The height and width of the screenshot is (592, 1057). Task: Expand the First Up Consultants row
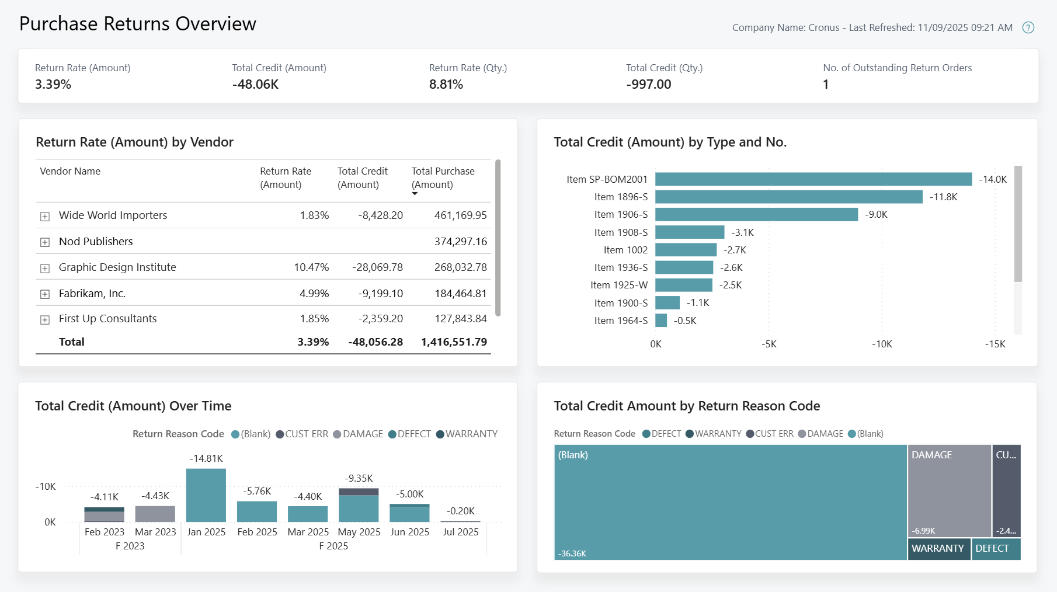click(x=45, y=318)
